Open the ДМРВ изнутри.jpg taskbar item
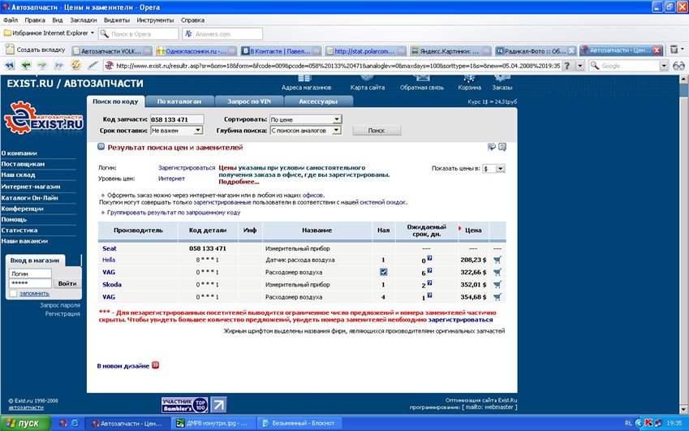 pos(213,423)
